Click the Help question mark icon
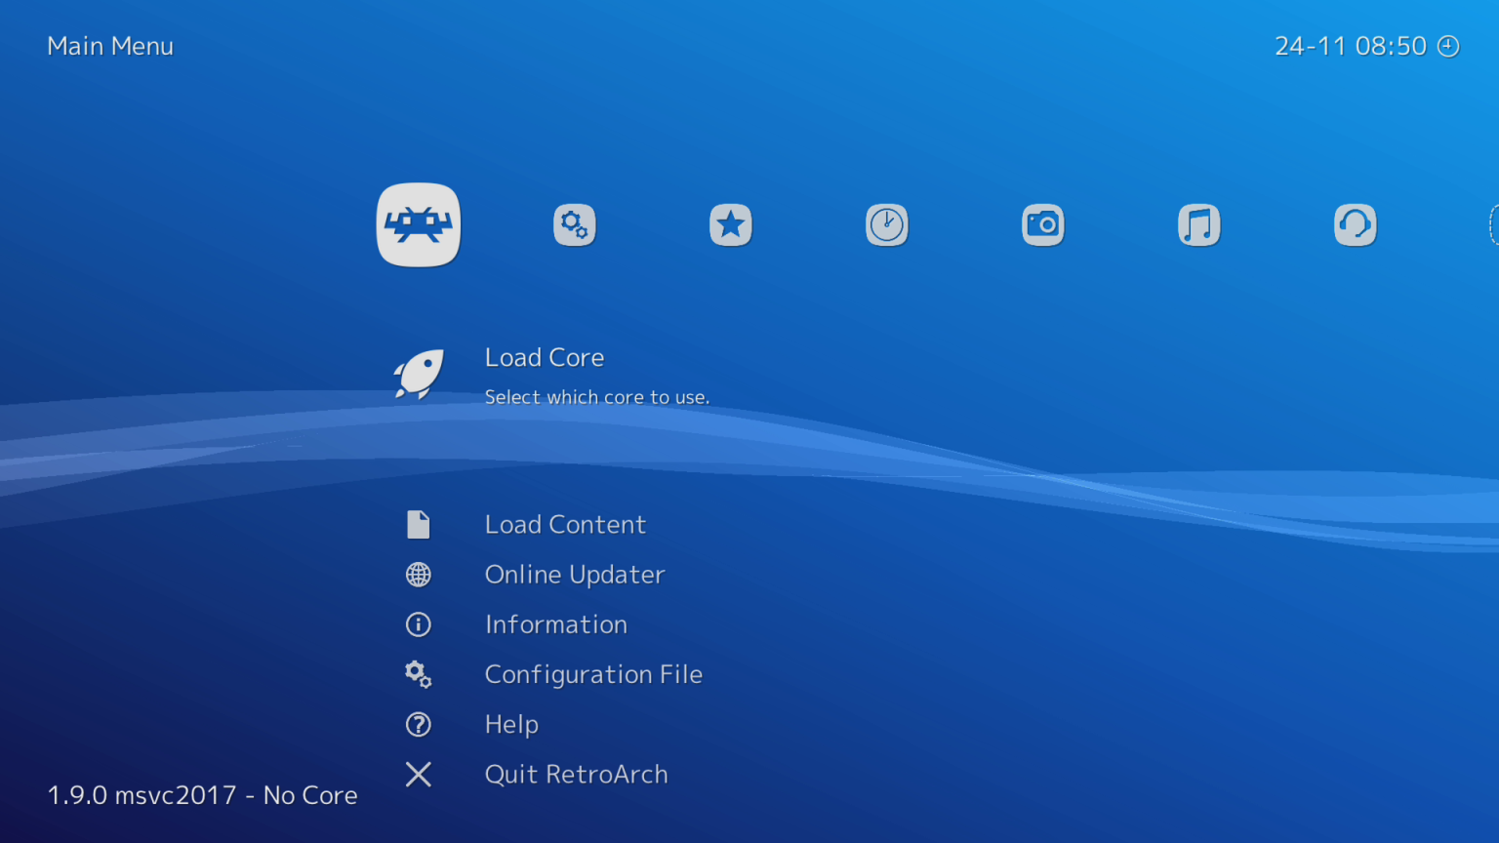The height and width of the screenshot is (843, 1499). (x=418, y=724)
